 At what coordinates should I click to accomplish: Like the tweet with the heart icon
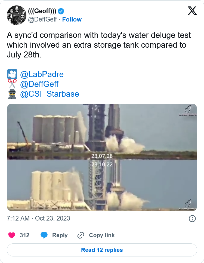(12, 235)
